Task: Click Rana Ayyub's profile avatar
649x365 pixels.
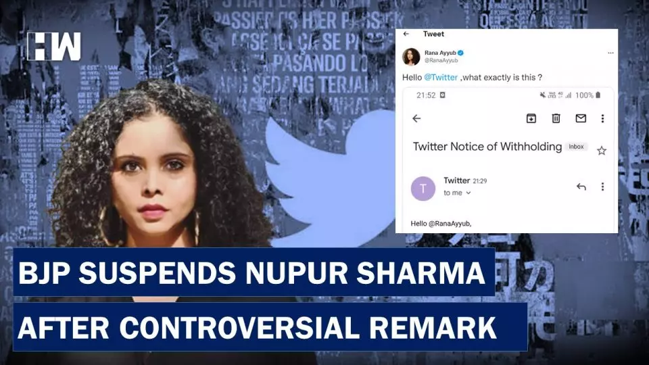Action: 411,57
